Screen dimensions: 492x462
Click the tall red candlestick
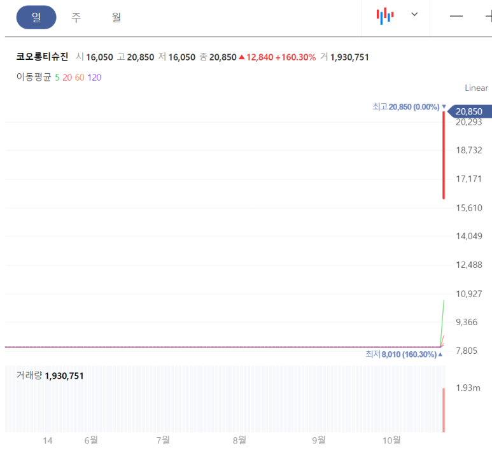(x=444, y=155)
